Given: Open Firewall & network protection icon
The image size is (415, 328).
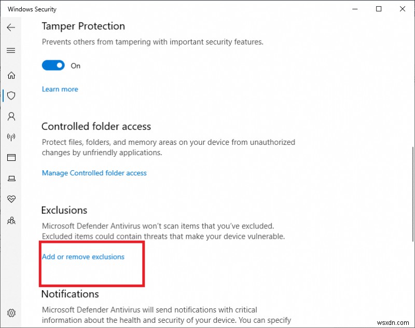Looking at the screenshot, I should (11, 137).
